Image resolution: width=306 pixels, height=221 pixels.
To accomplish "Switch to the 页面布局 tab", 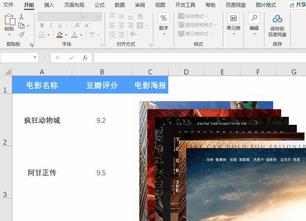I will (74, 5).
